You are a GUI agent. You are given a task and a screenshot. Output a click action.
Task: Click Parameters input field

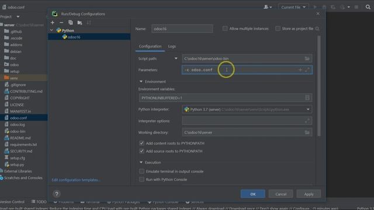(247, 70)
